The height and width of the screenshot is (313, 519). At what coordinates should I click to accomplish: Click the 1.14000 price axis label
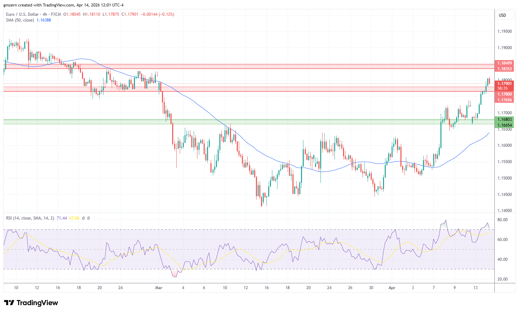coord(505,211)
